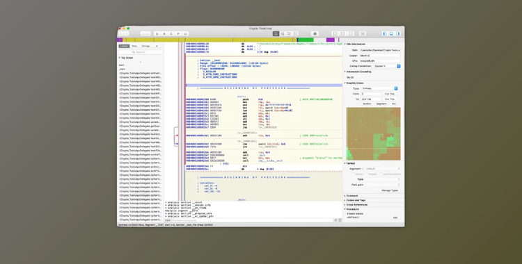Focus the sidebar Search field
The width and height of the screenshot is (522, 264).
(x=141, y=52)
